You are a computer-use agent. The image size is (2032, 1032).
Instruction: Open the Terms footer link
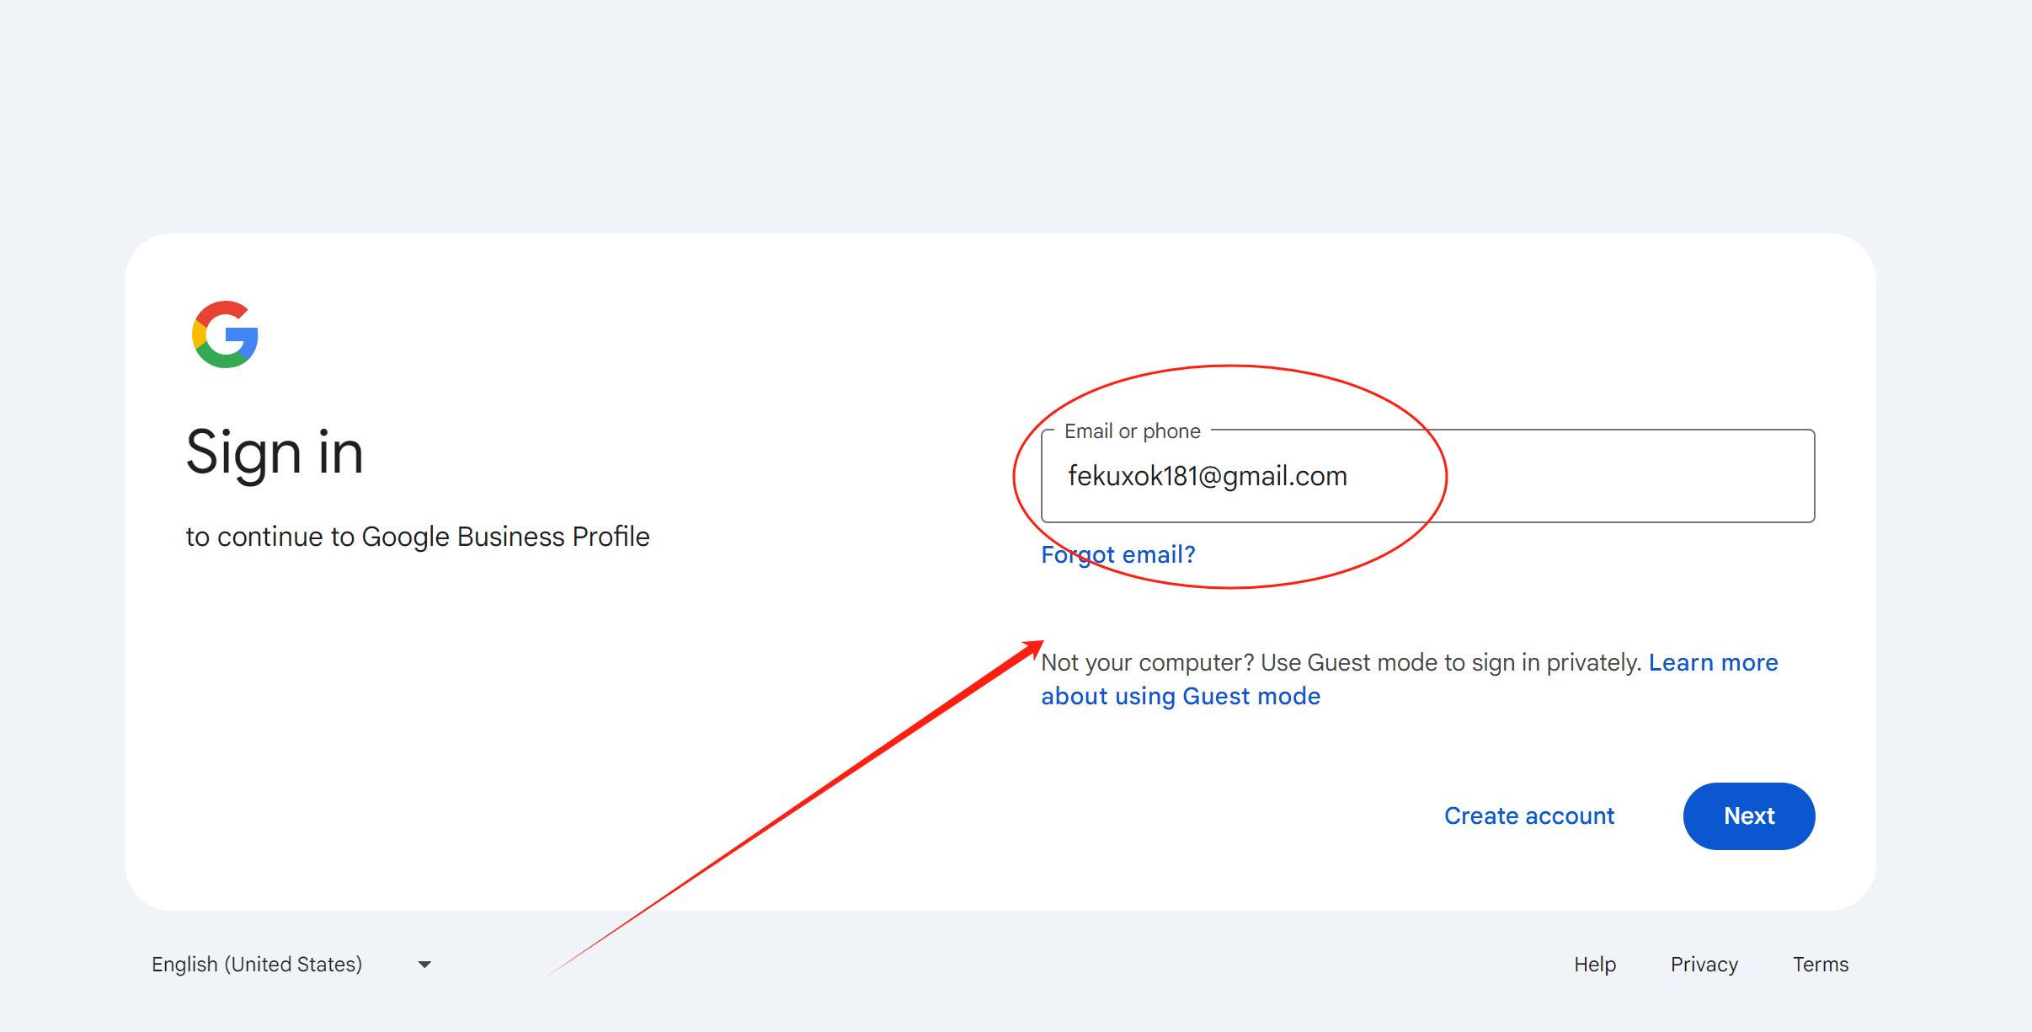pyautogui.click(x=1820, y=964)
